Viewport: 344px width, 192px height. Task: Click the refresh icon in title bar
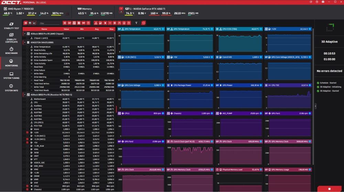tap(311, 2)
